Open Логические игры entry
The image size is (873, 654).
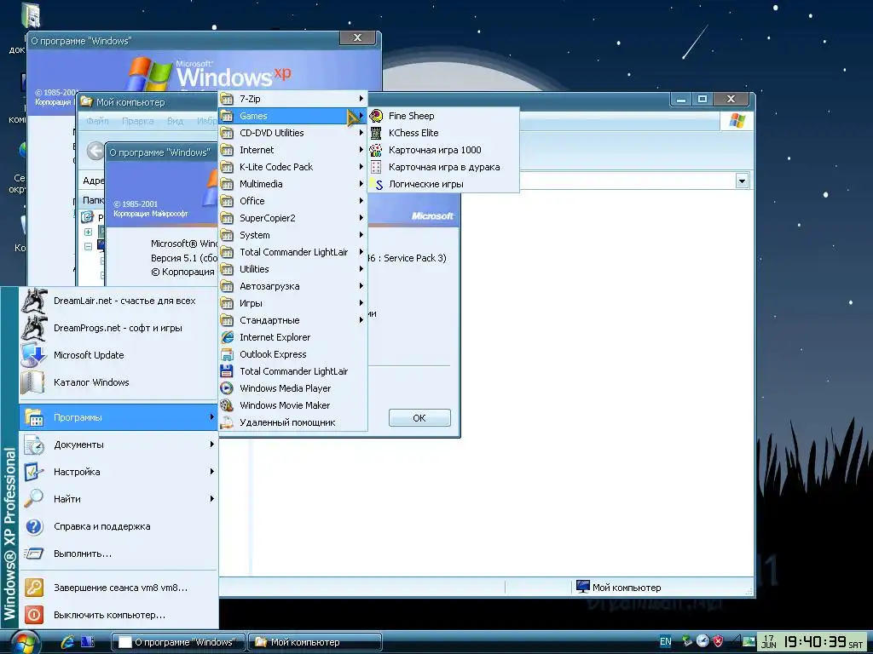point(443,184)
